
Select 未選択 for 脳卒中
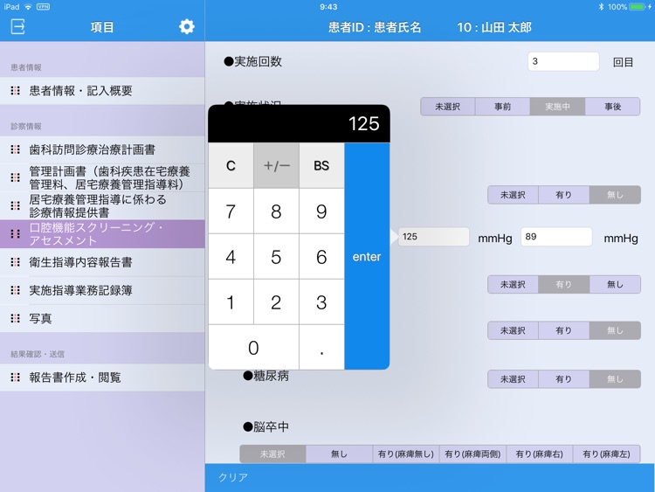tap(272, 454)
